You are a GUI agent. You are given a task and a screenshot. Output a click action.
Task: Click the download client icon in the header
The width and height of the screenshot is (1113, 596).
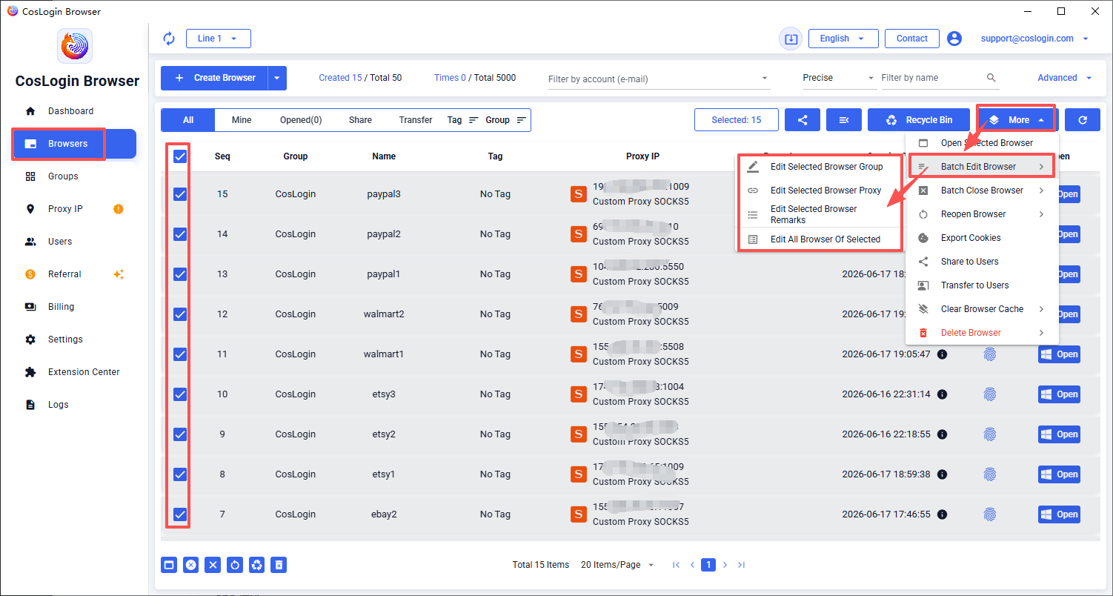[x=791, y=39]
